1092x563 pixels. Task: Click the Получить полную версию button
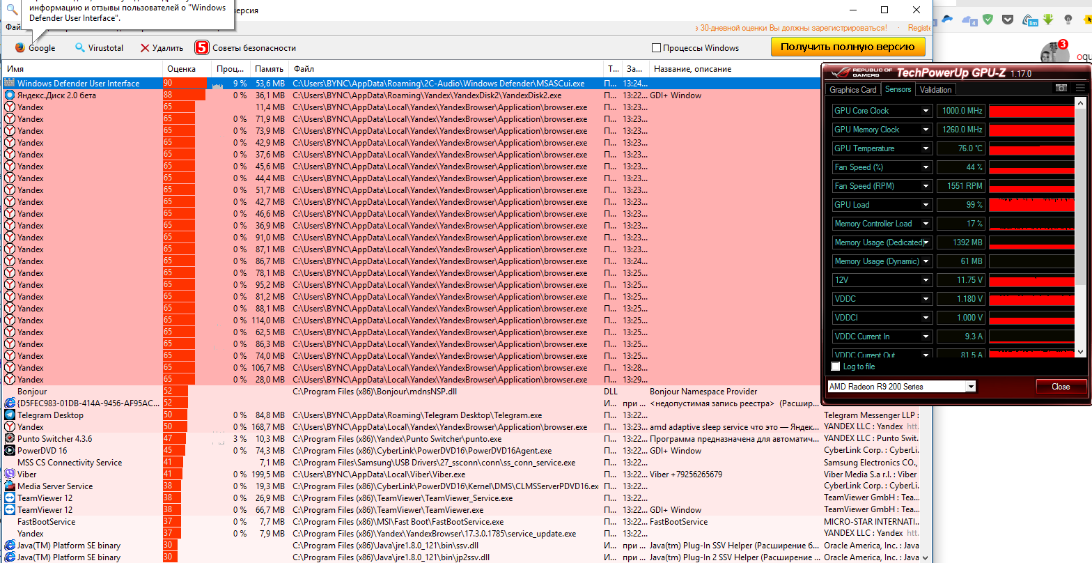pos(848,47)
